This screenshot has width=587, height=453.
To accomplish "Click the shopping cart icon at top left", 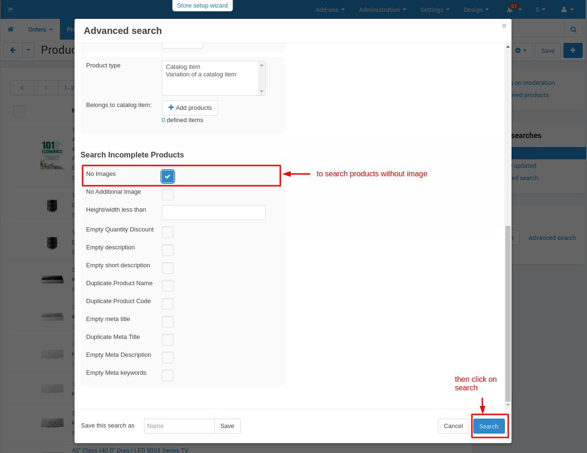I will [x=10, y=9].
